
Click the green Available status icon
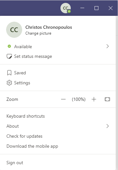point(9,47)
